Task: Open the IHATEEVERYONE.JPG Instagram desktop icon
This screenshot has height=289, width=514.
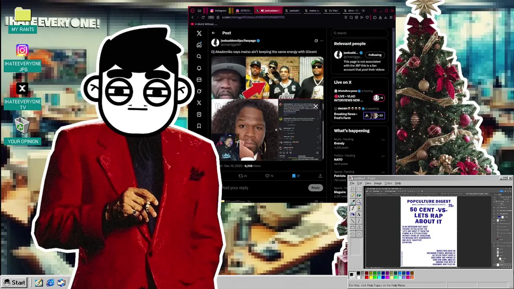Action: pos(22,58)
